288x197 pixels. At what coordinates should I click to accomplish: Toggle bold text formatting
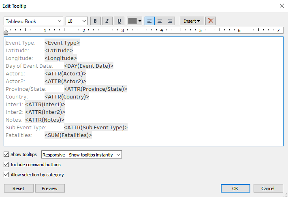[x=96, y=21]
